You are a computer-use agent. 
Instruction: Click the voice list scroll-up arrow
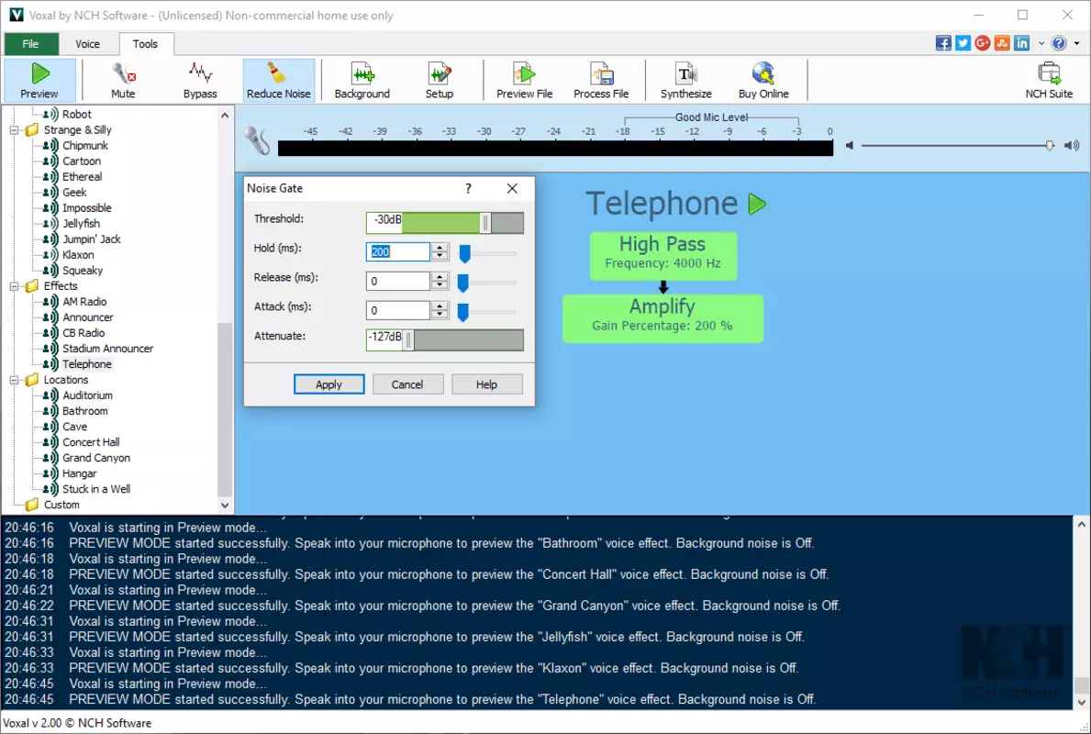pos(225,115)
